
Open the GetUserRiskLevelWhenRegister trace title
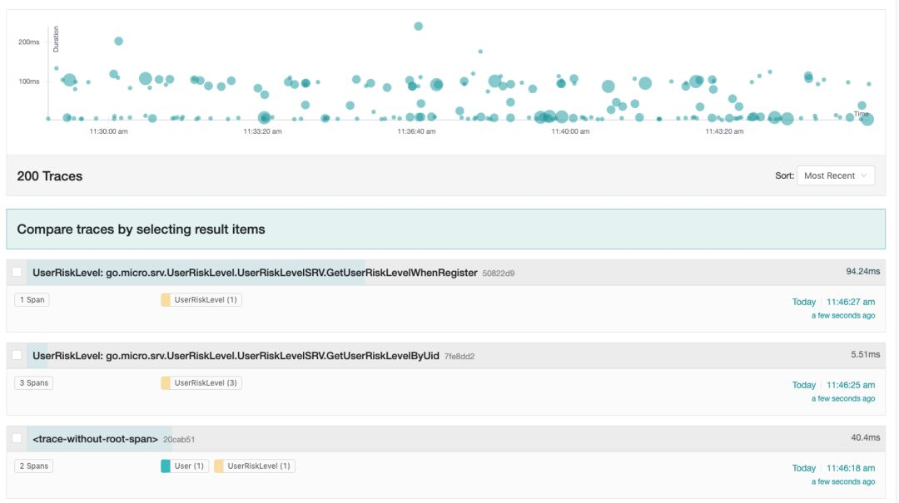click(x=255, y=273)
